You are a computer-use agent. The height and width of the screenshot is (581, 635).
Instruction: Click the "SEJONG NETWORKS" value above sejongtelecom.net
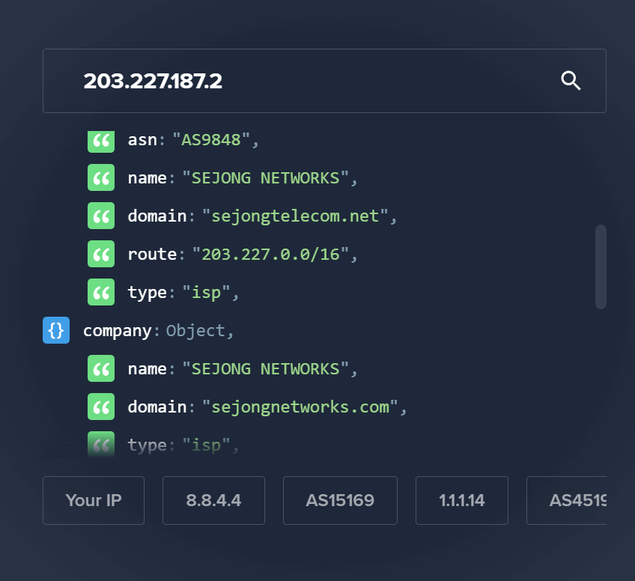pos(265,178)
